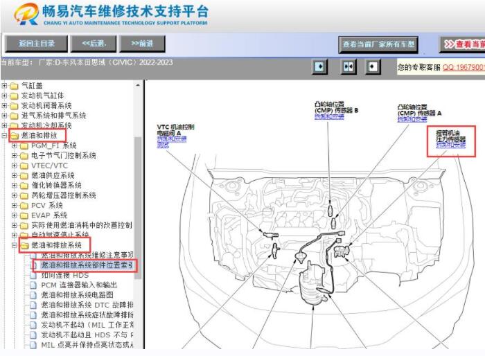This screenshot has height=356, width=485.
Task: Click the red 查看当前 button at right
Action: pos(462,44)
